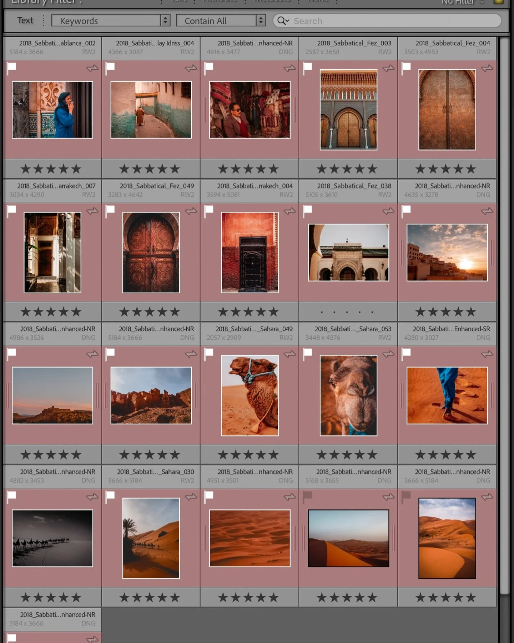Click the arrow badge on Fez_003 cell
Image resolution: width=514 pixels, height=643 pixels.
(x=388, y=68)
